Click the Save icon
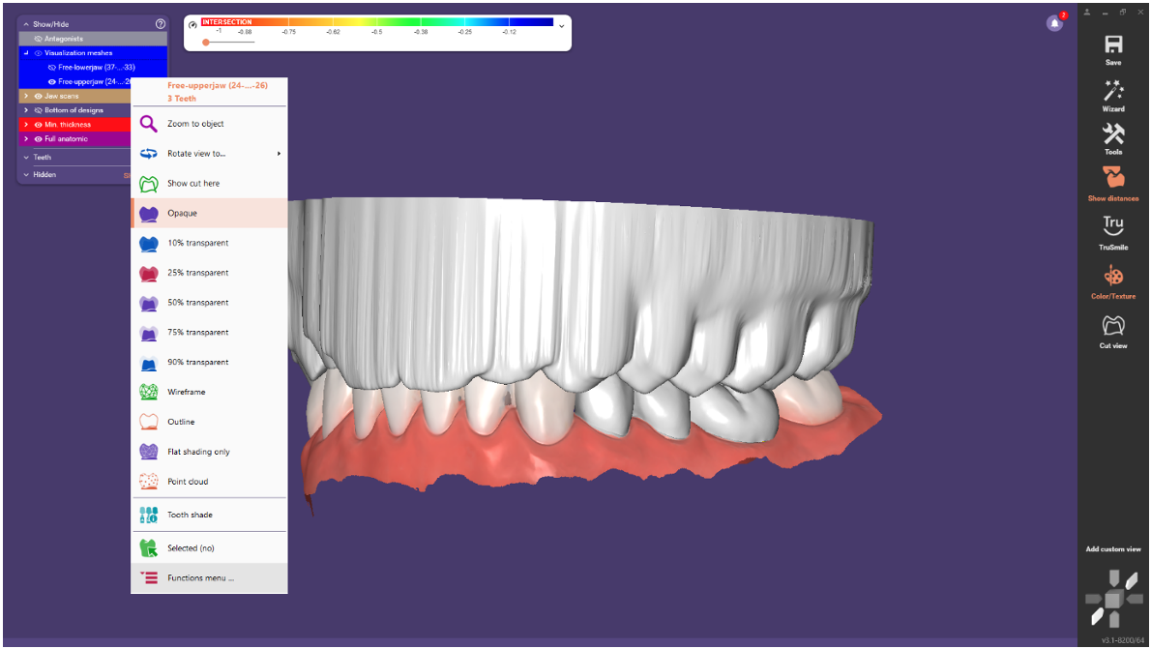Viewport: 1151px width, 649px height. 1112,42
